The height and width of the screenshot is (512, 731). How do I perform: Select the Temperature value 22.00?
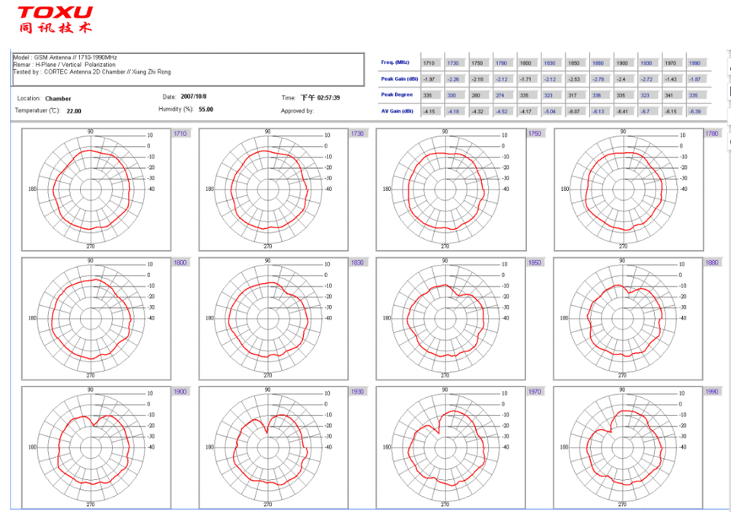pos(74,111)
